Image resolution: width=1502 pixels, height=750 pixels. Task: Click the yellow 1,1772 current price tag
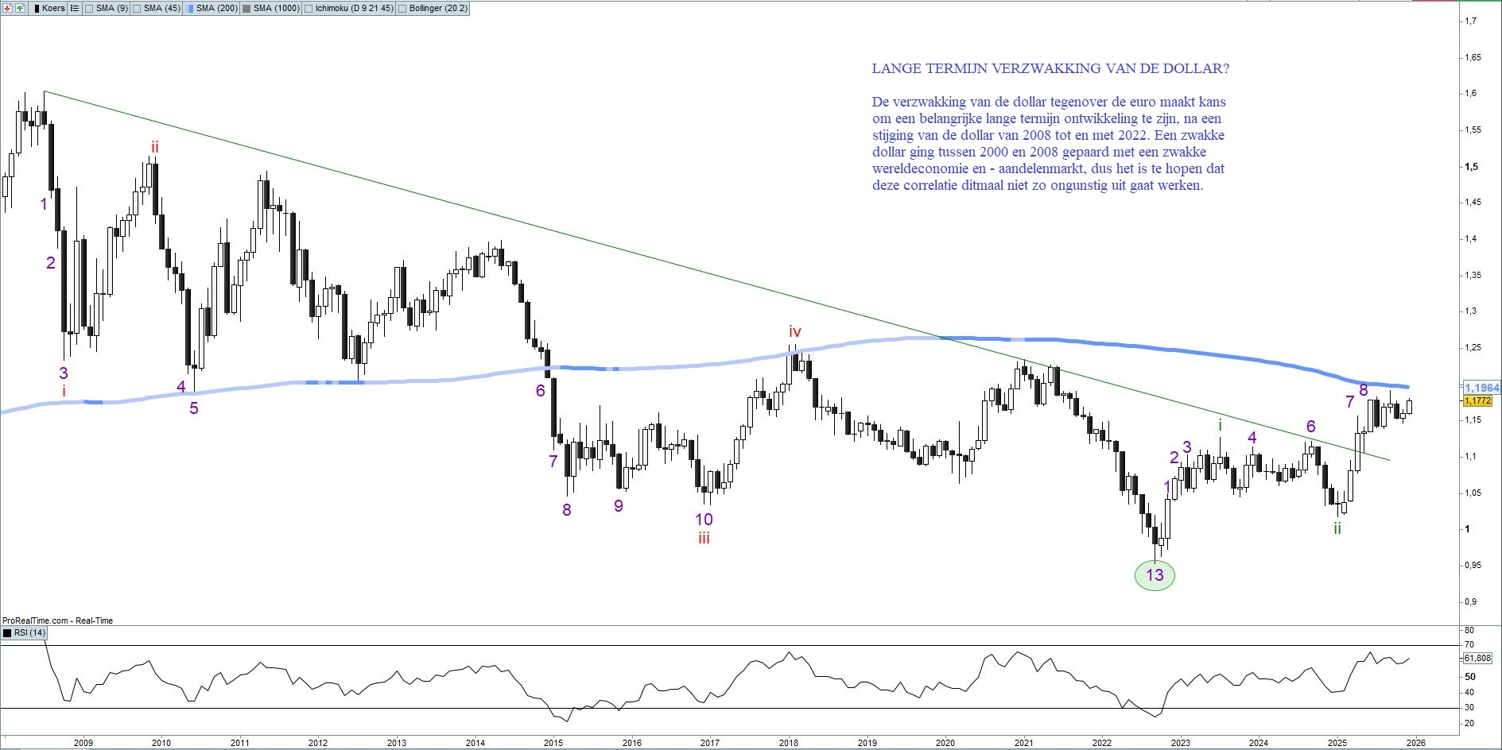(1478, 401)
